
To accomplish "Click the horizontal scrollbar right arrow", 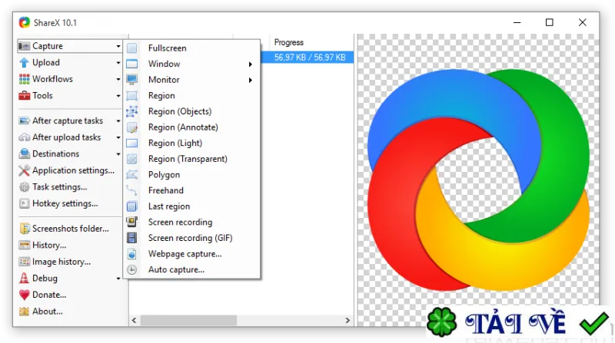I will pyautogui.click(x=347, y=320).
